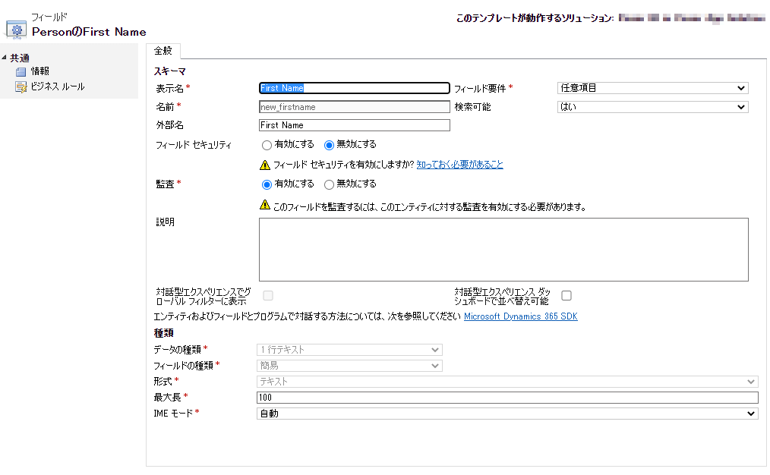Click the このテンプレートが動作するソリューション label
The width and height of the screenshot is (770, 475).
pyautogui.click(x=535, y=19)
